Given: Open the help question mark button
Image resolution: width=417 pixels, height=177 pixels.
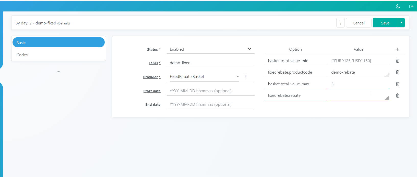Looking at the screenshot, I should tap(340, 23).
